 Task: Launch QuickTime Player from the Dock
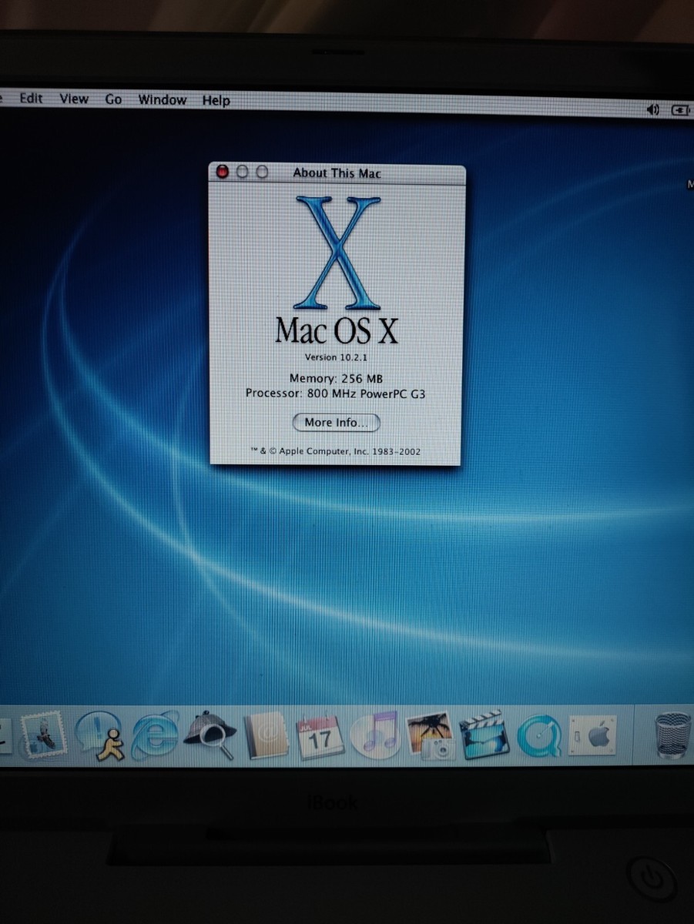(539, 738)
